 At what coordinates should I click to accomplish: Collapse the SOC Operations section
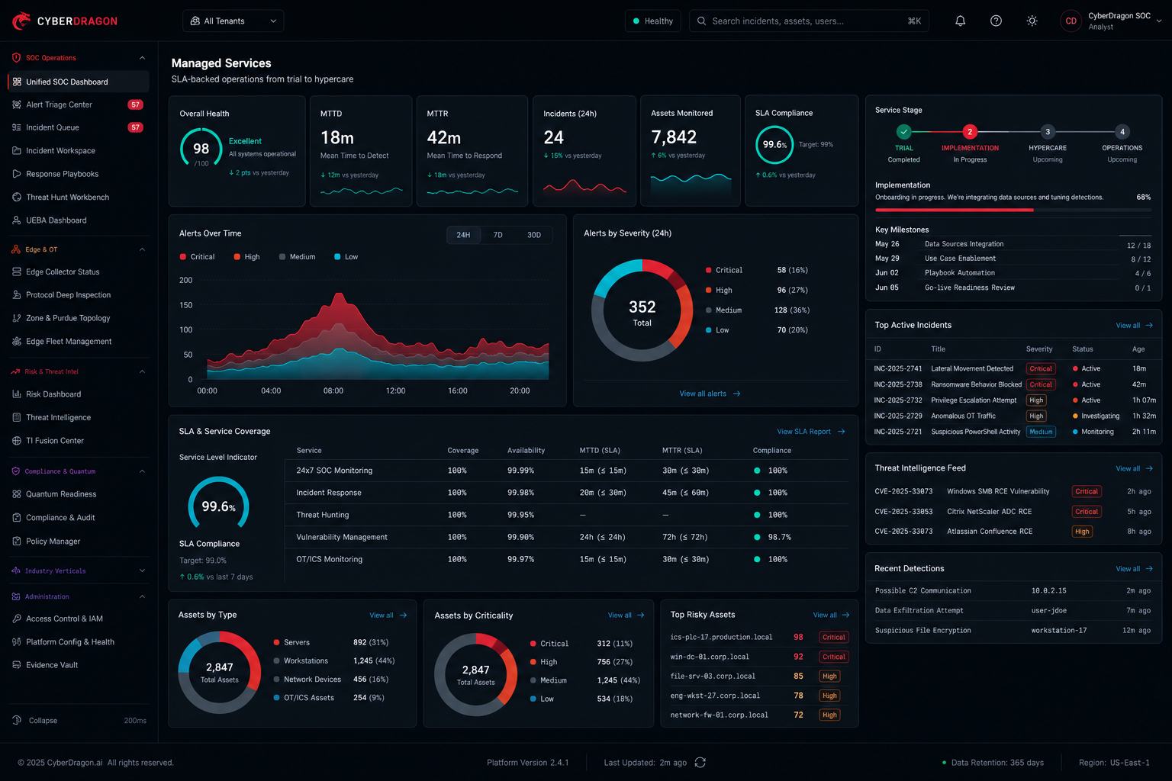point(142,58)
